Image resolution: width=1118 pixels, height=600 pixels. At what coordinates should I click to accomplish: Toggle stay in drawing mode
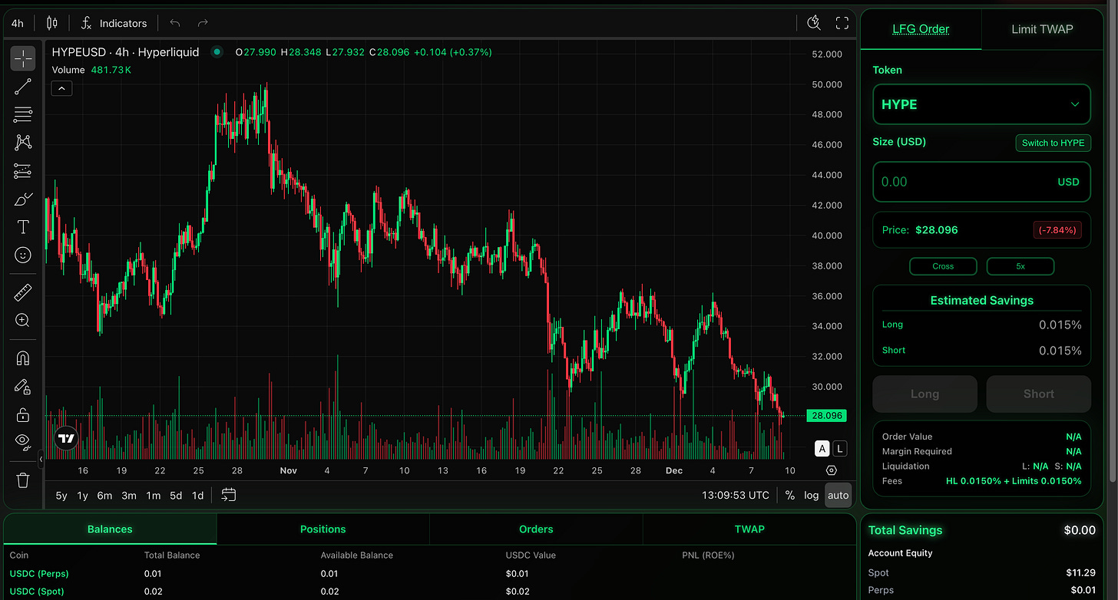[23, 387]
